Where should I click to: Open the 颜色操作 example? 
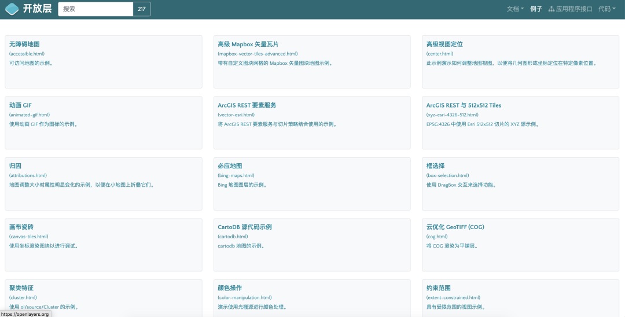coord(230,287)
